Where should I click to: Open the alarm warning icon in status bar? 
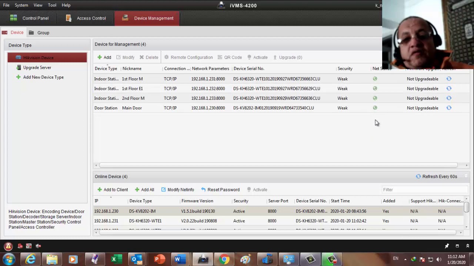pyautogui.click(x=8, y=246)
